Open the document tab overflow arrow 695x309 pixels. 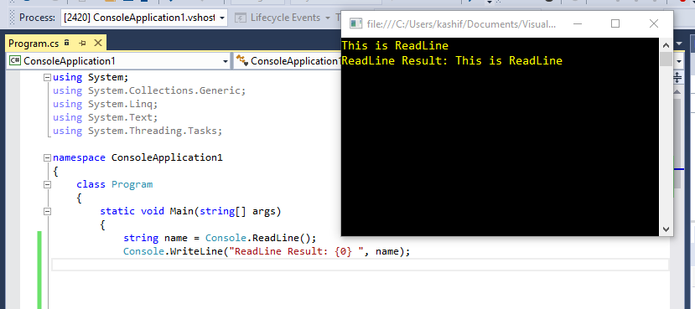click(679, 44)
